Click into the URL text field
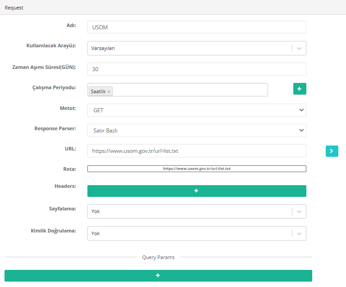Viewport: 346px width, 287px height. (x=196, y=151)
